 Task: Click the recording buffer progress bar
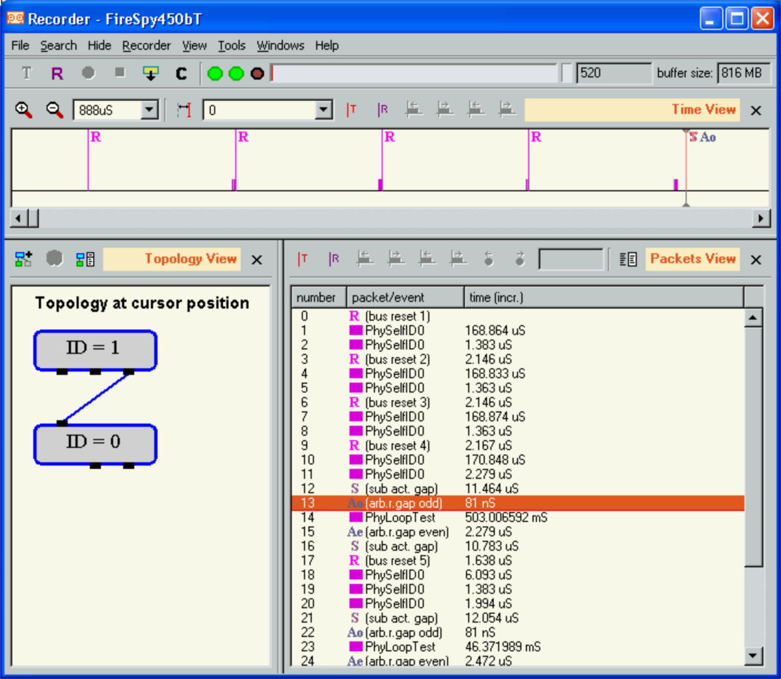pos(414,73)
